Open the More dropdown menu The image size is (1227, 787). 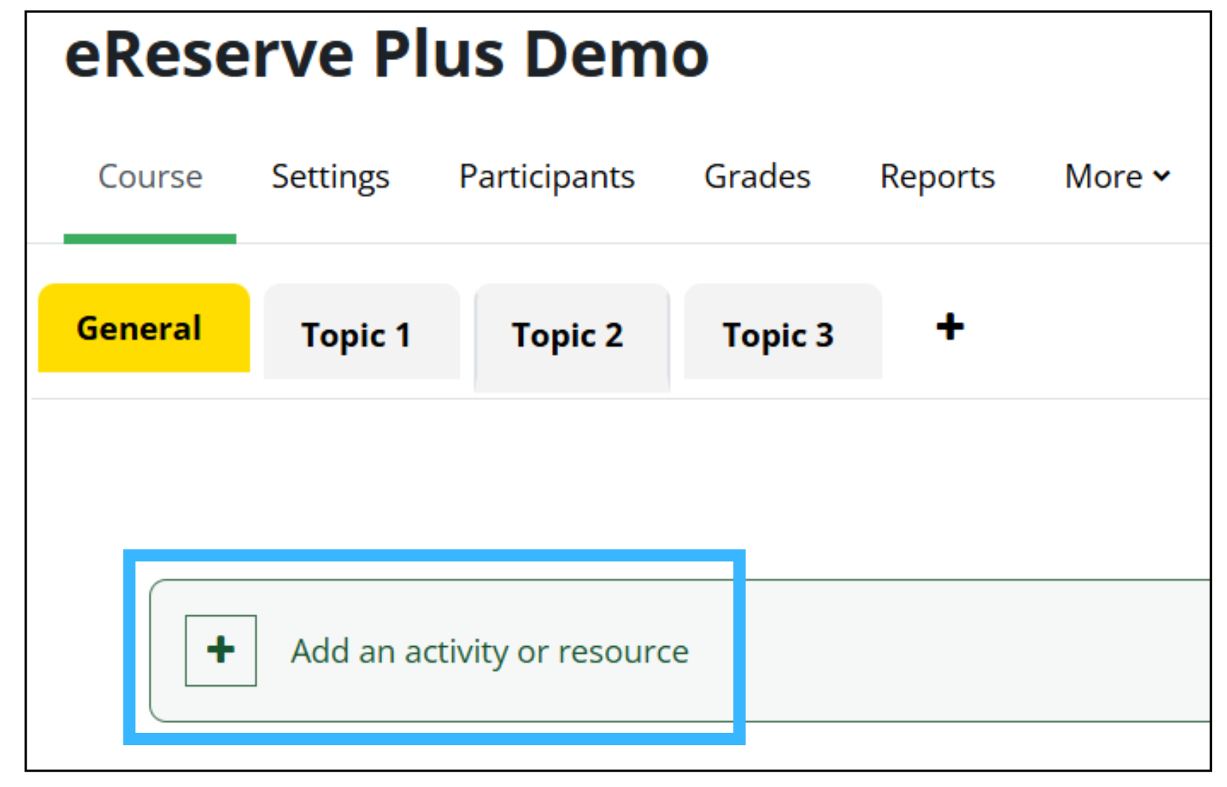tap(1117, 177)
